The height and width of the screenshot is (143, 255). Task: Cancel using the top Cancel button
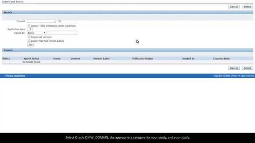[234, 7]
